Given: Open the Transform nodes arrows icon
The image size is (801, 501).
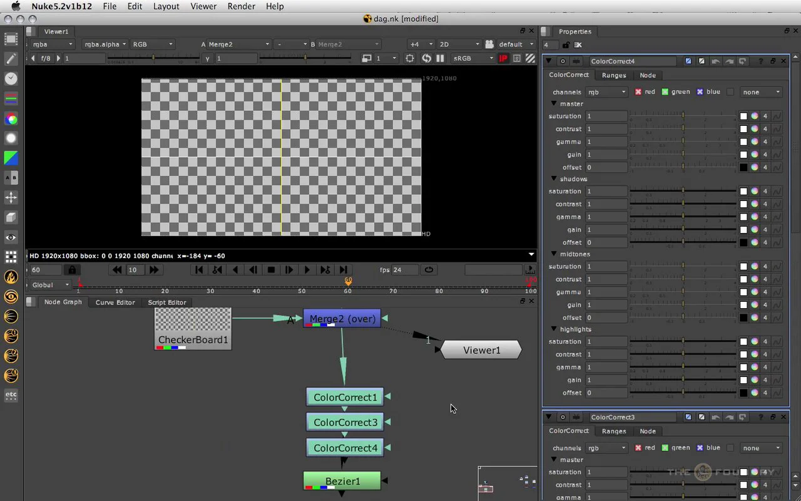Looking at the screenshot, I should pyautogui.click(x=11, y=197).
